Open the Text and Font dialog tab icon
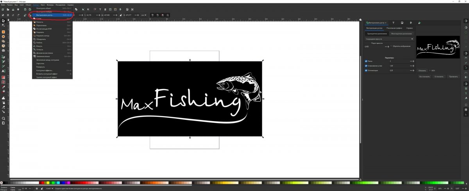469x191 pixels. (393, 23)
